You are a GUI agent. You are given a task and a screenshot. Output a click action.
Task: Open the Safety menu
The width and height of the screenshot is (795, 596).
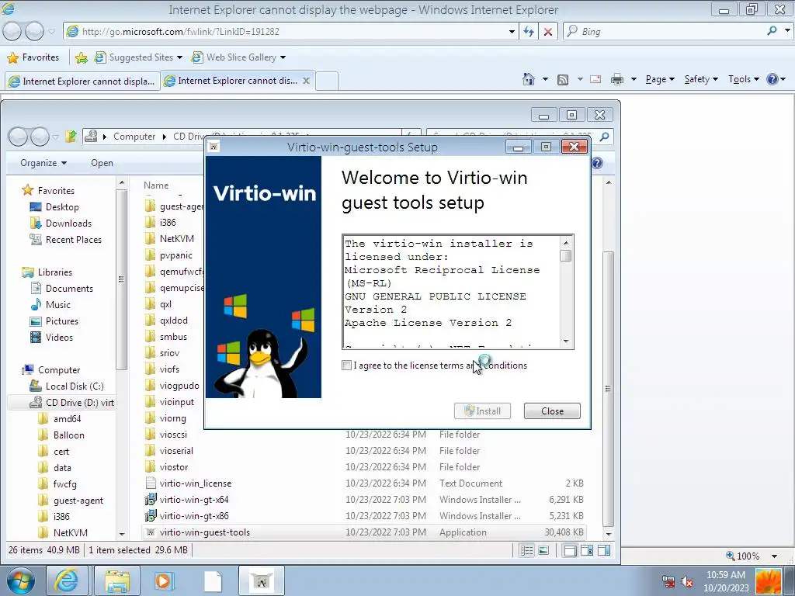(x=701, y=79)
